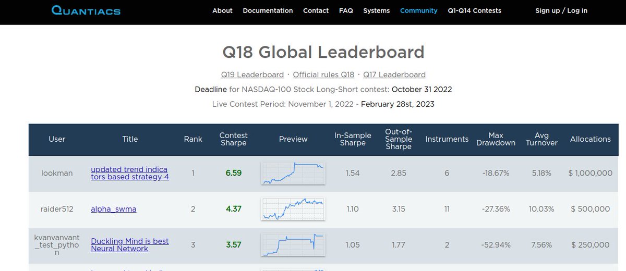The height and width of the screenshot is (271, 626).
Task: Click contest Sharpe value 3.57
Action: click(x=234, y=245)
